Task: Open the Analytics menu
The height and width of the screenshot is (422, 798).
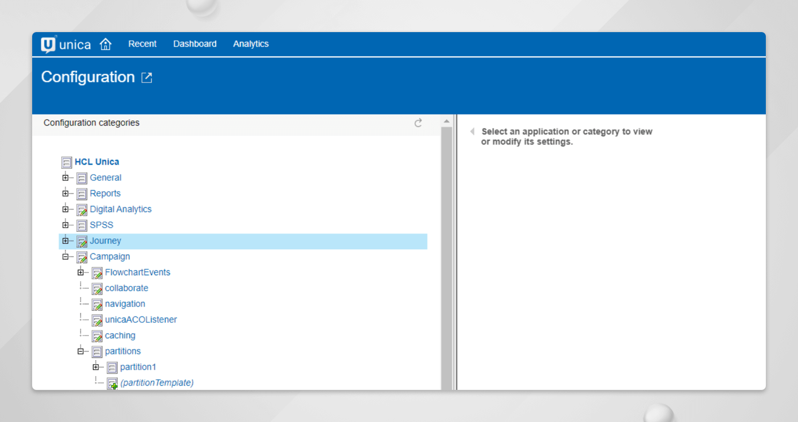Action: [x=250, y=44]
